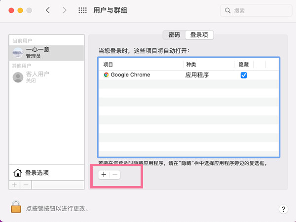Add a login item with plus button
The image size is (296, 222).
pyautogui.click(x=104, y=175)
